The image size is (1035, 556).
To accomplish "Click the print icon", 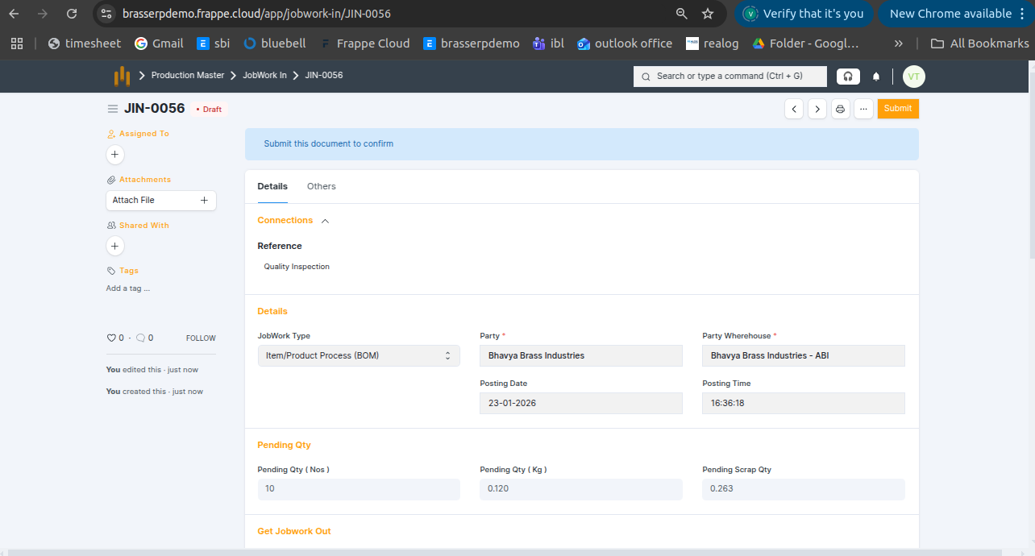I will [841, 109].
